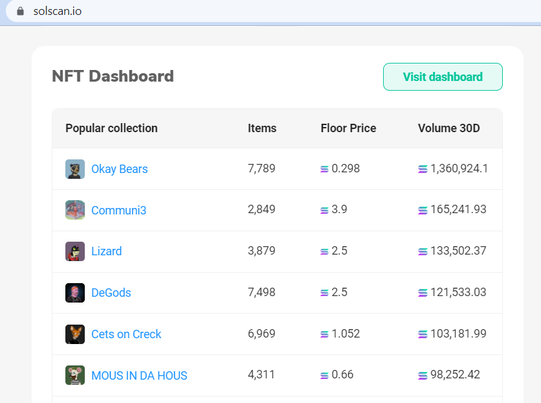The width and height of the screenshot is (541, 403).
Task: Click the items value 6,969
Action: point(261,334)
